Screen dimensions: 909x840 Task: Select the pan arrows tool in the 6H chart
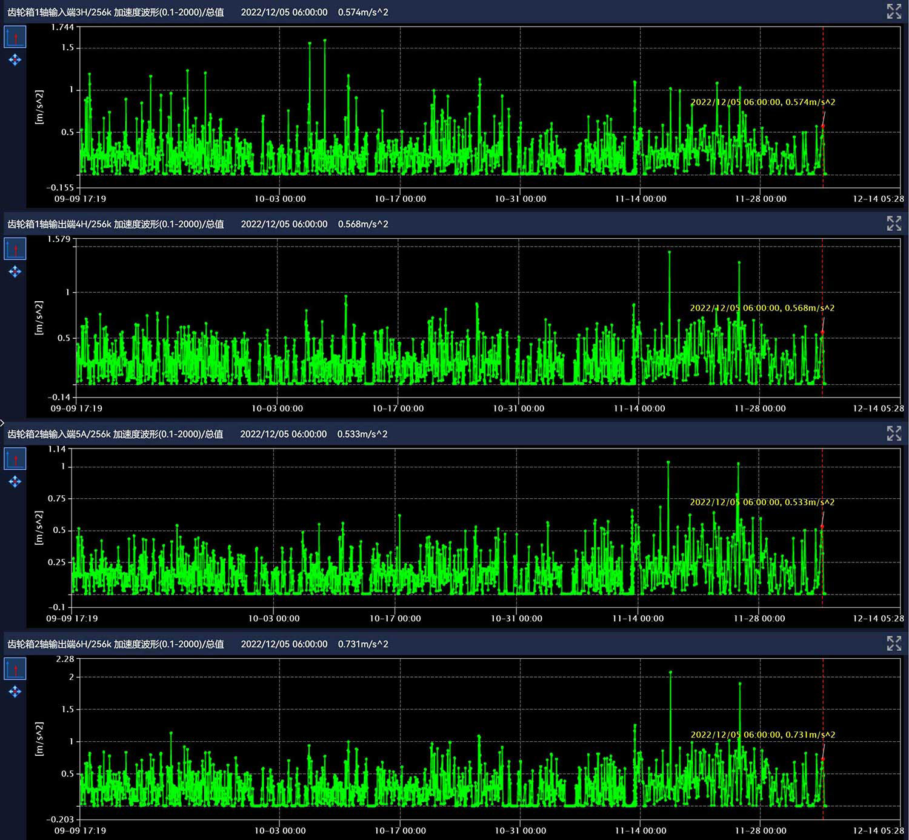[x=15, y=692]
